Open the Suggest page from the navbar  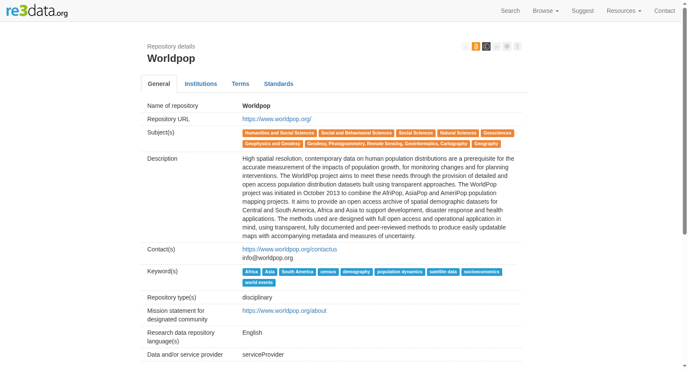[583, 11]
